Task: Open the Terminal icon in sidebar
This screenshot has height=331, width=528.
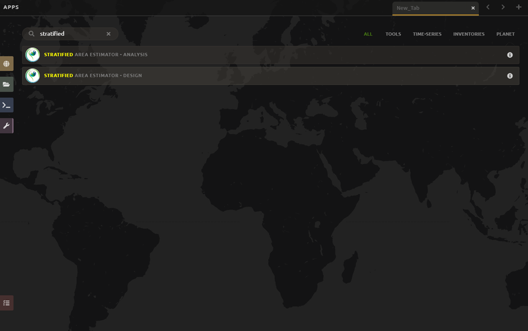Action: click(6, 105)
